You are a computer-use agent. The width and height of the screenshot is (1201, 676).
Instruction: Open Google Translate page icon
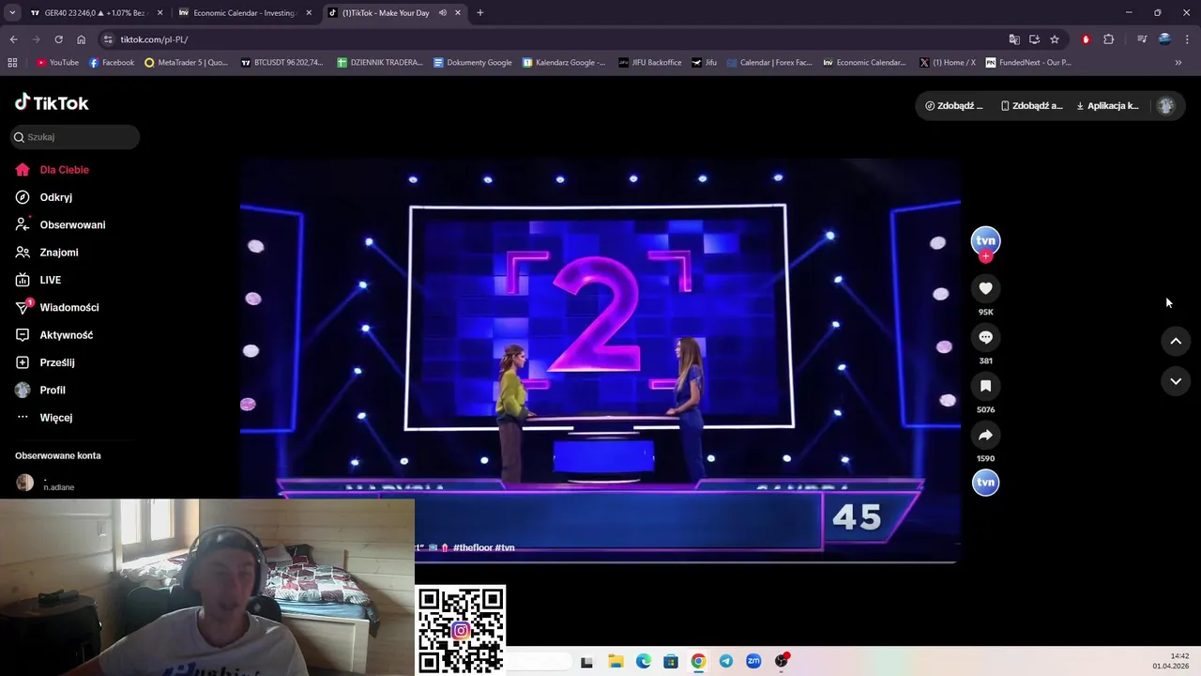pos(1014,39)
